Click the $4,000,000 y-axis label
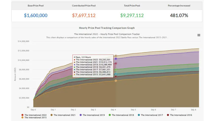Screen dimensions: 215x121 point(24,88)
